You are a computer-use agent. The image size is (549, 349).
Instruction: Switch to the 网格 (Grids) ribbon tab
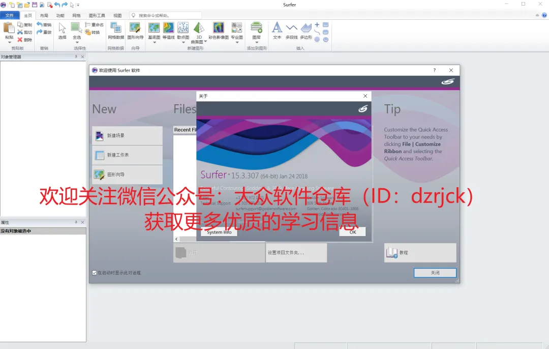pyautogui.click(x=76, y=15)
